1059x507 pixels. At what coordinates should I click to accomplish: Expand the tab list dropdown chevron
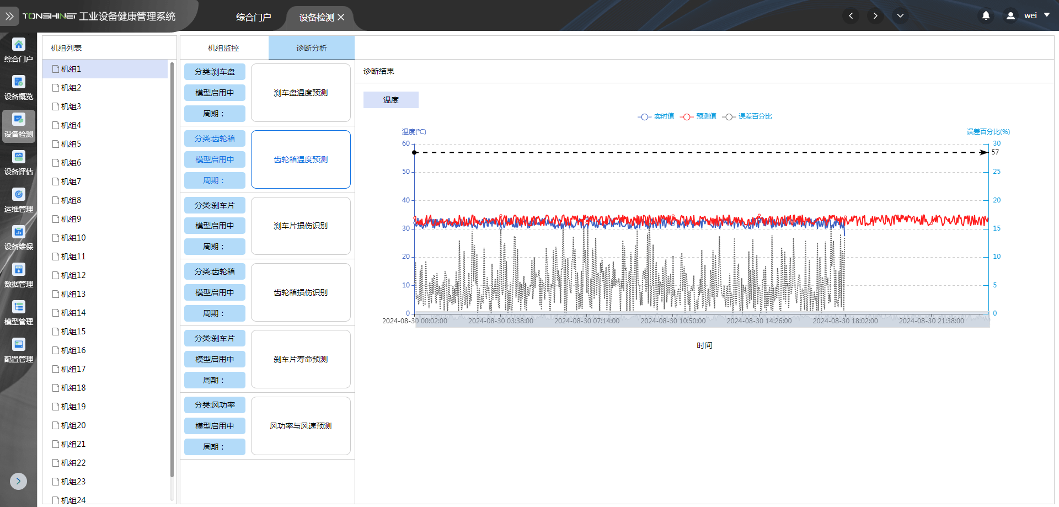[x=900, y=16]
